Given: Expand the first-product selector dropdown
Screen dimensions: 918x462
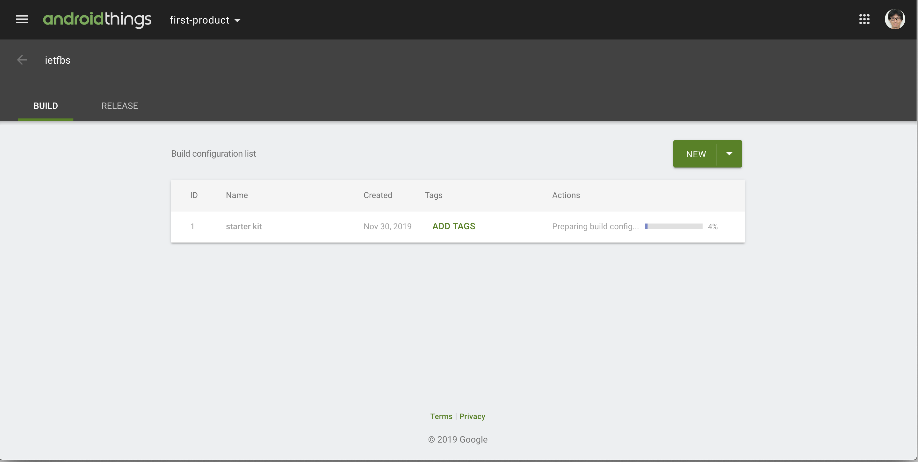Looking at the screenshot, I should click(x=205, y=20).
